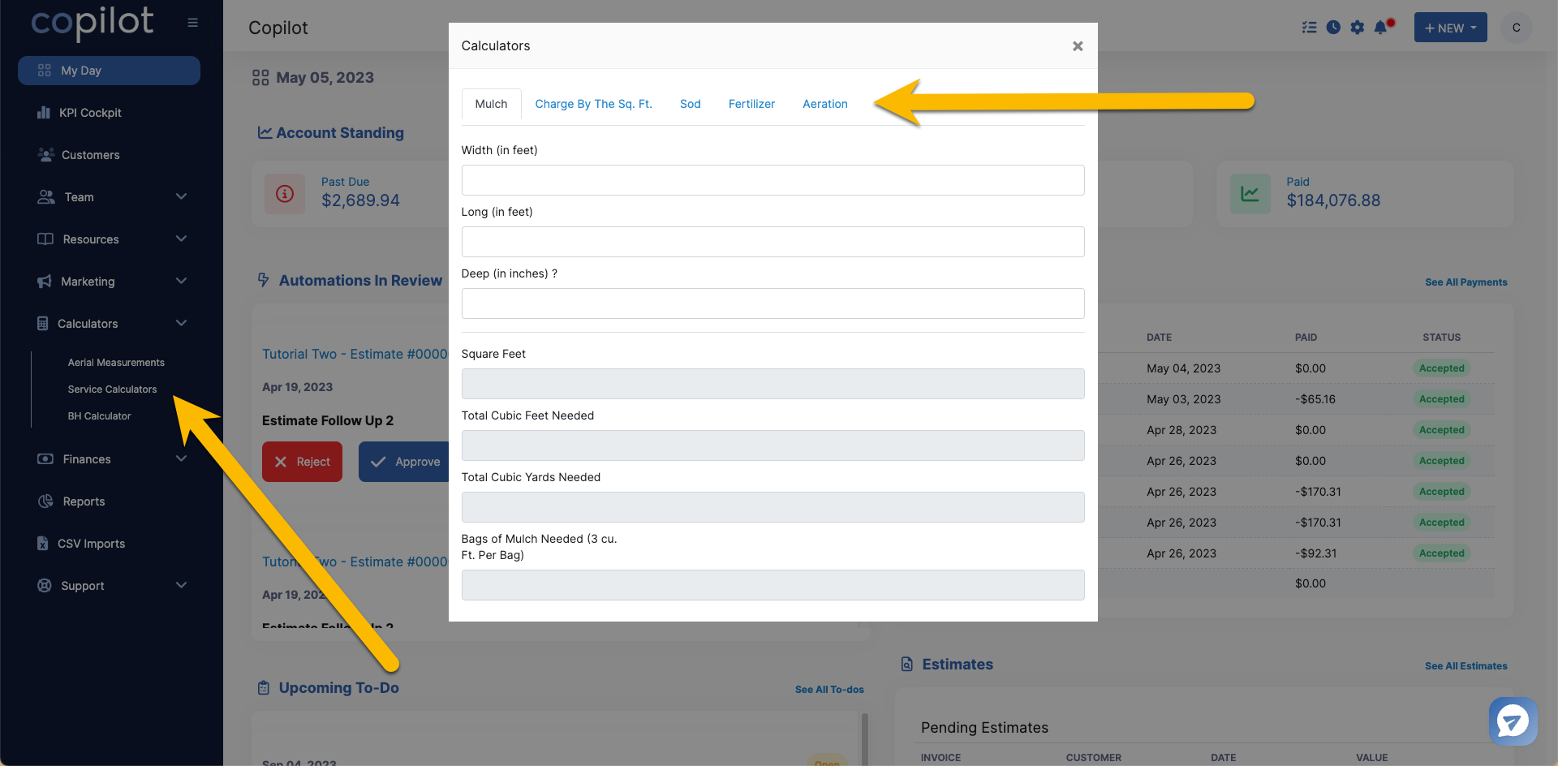This screenshot has width=1558, height=766.
Task: Switch to the Fertilizer tab
Action: point(751,104)
